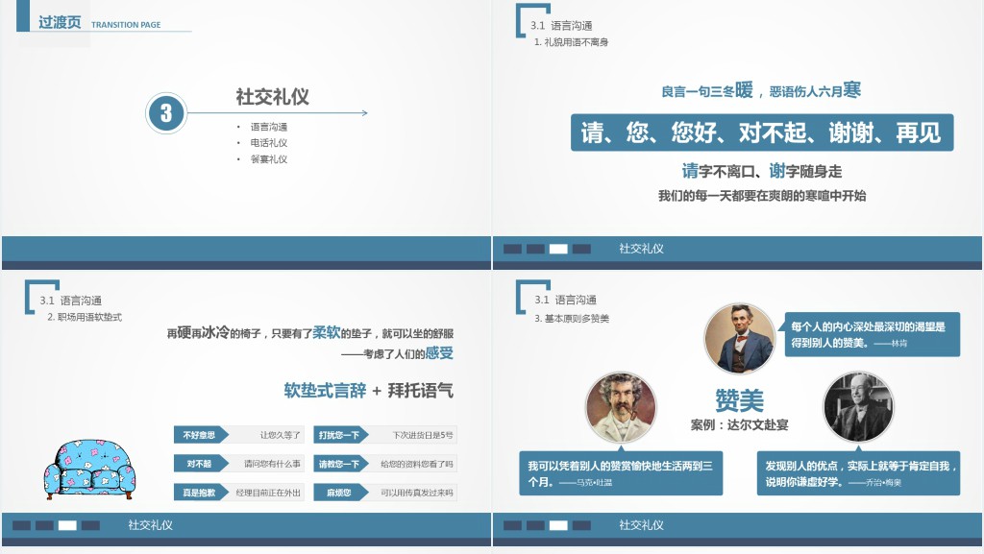Image resolution: width=984 pixels, height=554 pixels.
Task: Click the Mark Twain portrait with pipe
Action: tap(621, 407)
